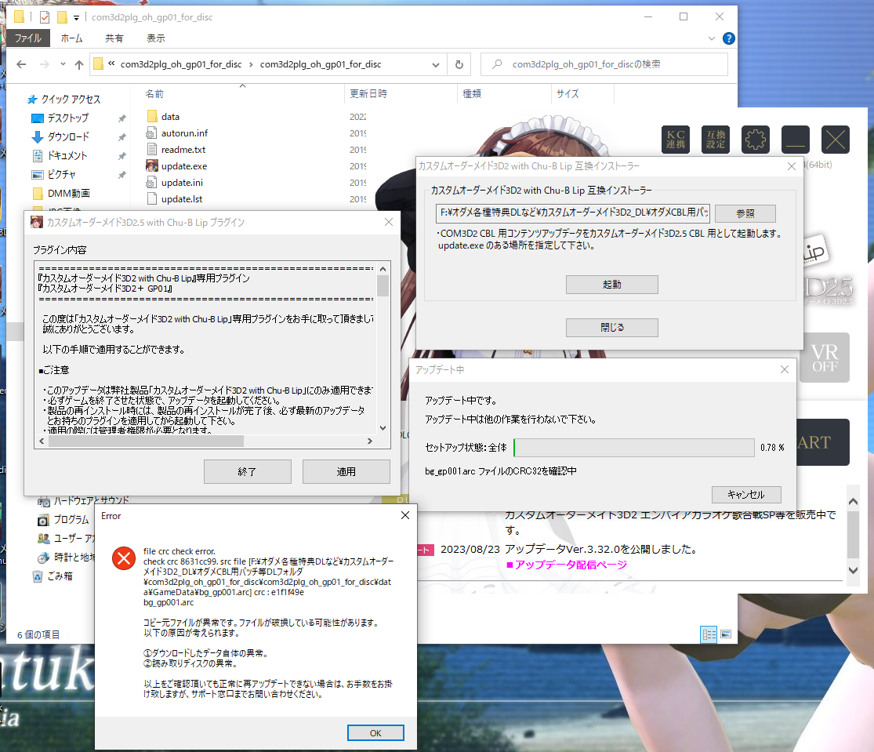Click 閉じる button in installer
This screenshot has height=752, width=874.
tap(612, 327)
